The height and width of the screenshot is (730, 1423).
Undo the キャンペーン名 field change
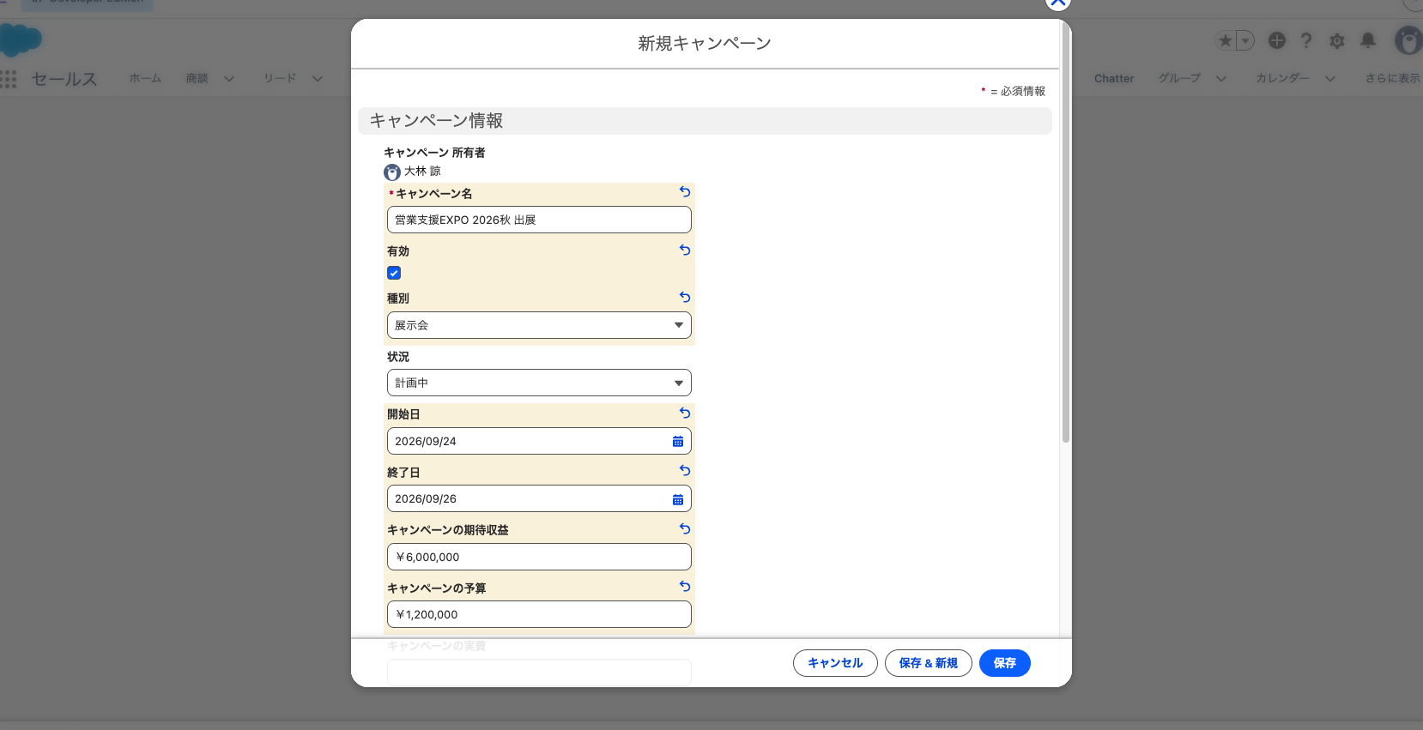pos(685,192)
